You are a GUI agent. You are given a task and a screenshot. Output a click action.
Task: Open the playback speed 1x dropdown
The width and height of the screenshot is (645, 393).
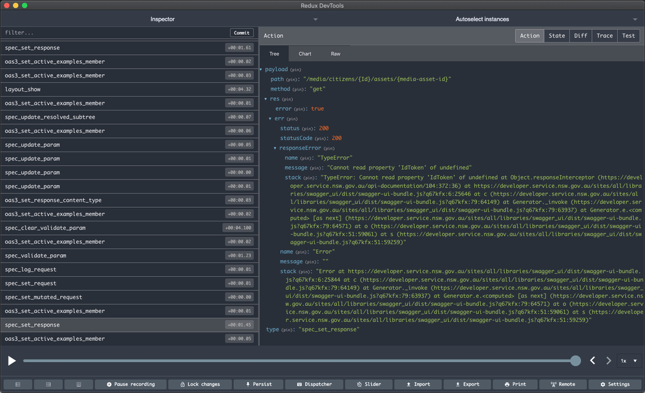[x=628, y=361]
